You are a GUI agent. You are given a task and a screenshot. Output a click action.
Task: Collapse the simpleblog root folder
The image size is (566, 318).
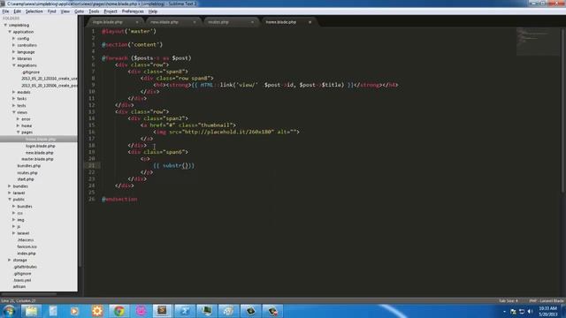click(x=5, y=26)
